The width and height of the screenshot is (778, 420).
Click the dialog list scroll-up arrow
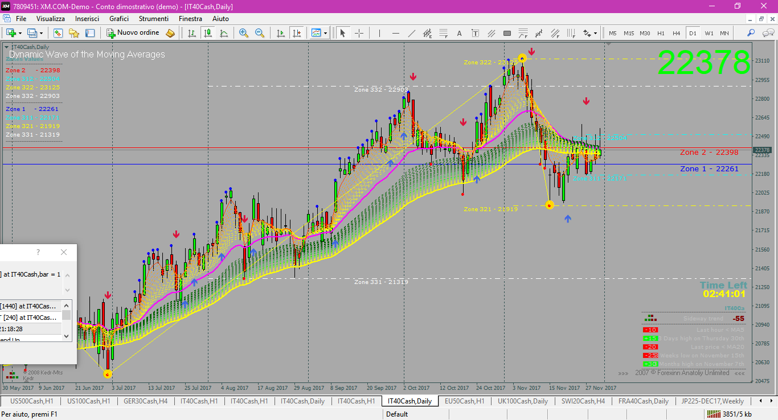tap(67, 305)
